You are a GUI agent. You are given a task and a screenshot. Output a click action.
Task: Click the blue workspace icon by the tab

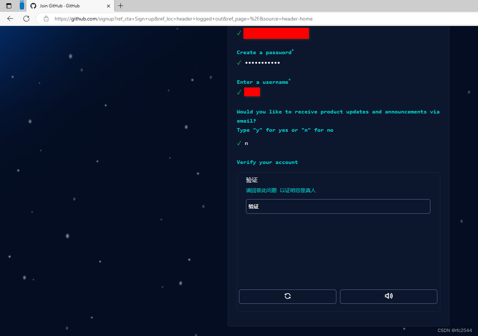tap(22, 5)
